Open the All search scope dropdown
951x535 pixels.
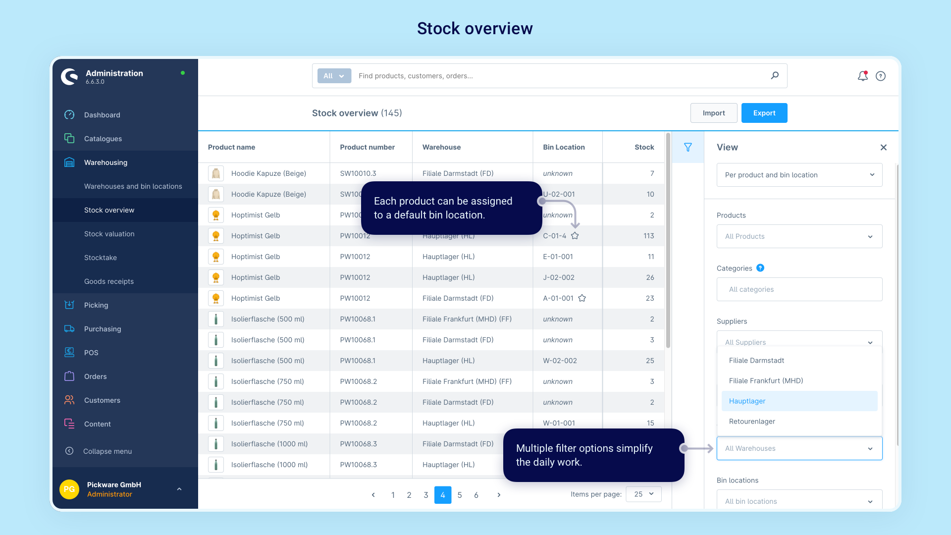coord(334,76)
